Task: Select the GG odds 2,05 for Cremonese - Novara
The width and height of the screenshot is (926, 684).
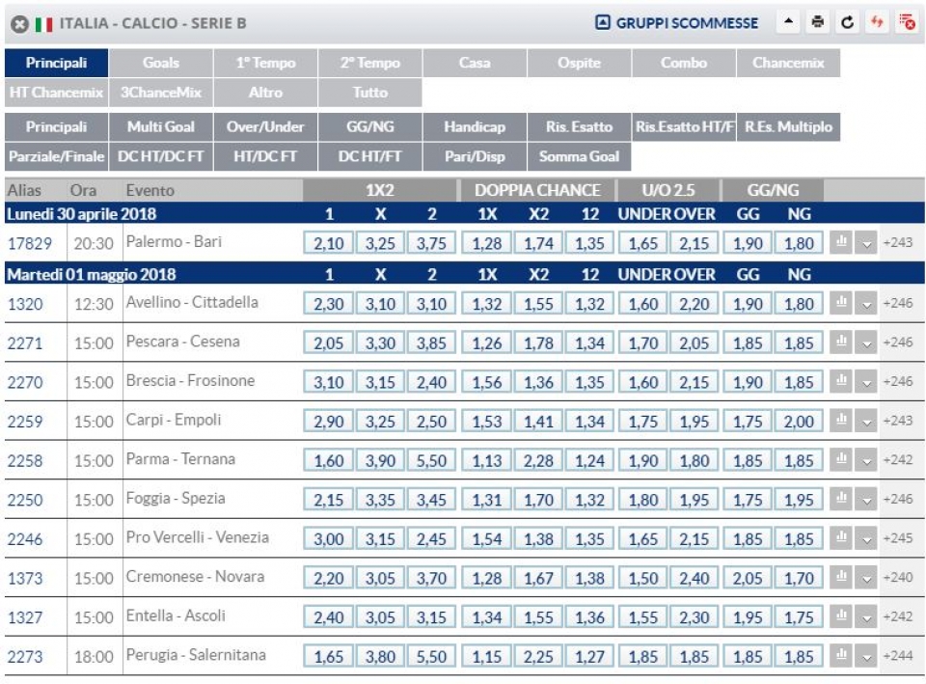Action: click(748, 578)
